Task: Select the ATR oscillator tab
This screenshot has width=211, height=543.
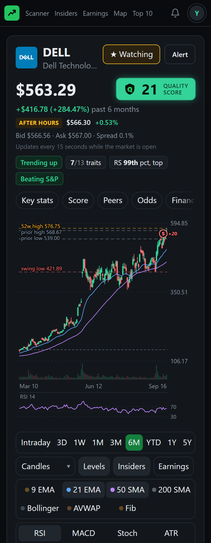Action: (x=171, y=533)
